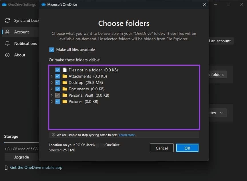The height and width of the screenshot is (181, 247).
Task: Uncheck Files not in a folder checkbox
Action: click(x=58, y=70)
